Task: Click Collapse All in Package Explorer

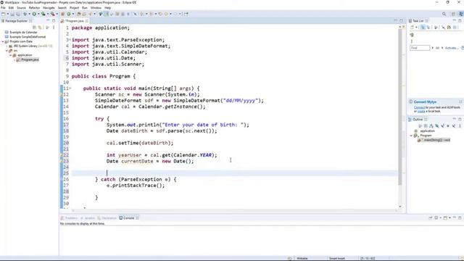Action: (34, 28)
